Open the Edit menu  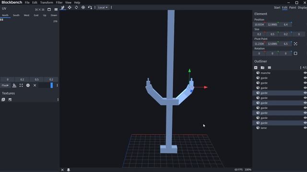[35, 2]
